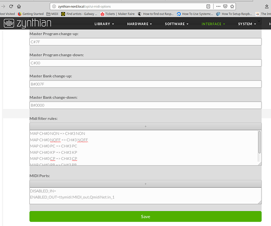Open How To Use Systemc bookmark

tap(195, 14)
